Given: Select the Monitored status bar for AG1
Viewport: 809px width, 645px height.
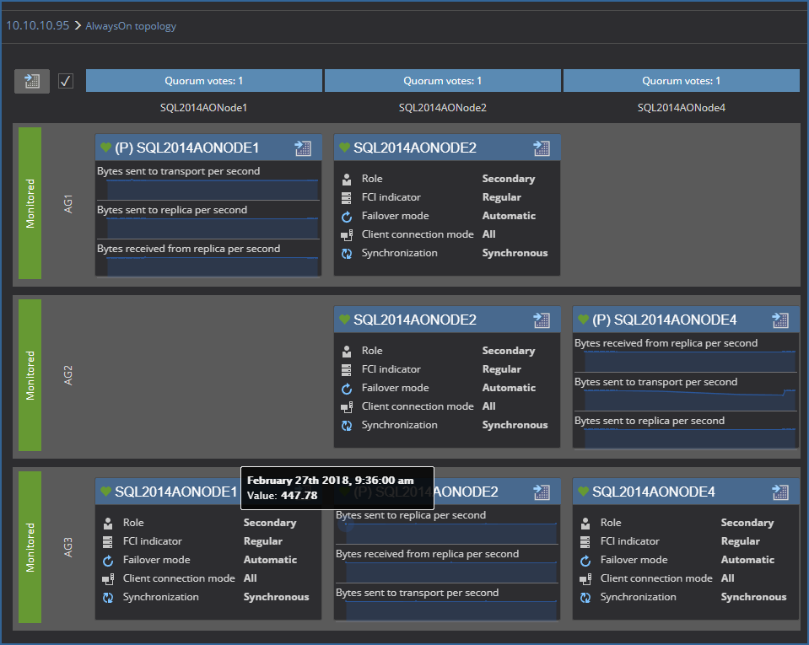Looking at the screenshot, I should [x=30, y=203].
